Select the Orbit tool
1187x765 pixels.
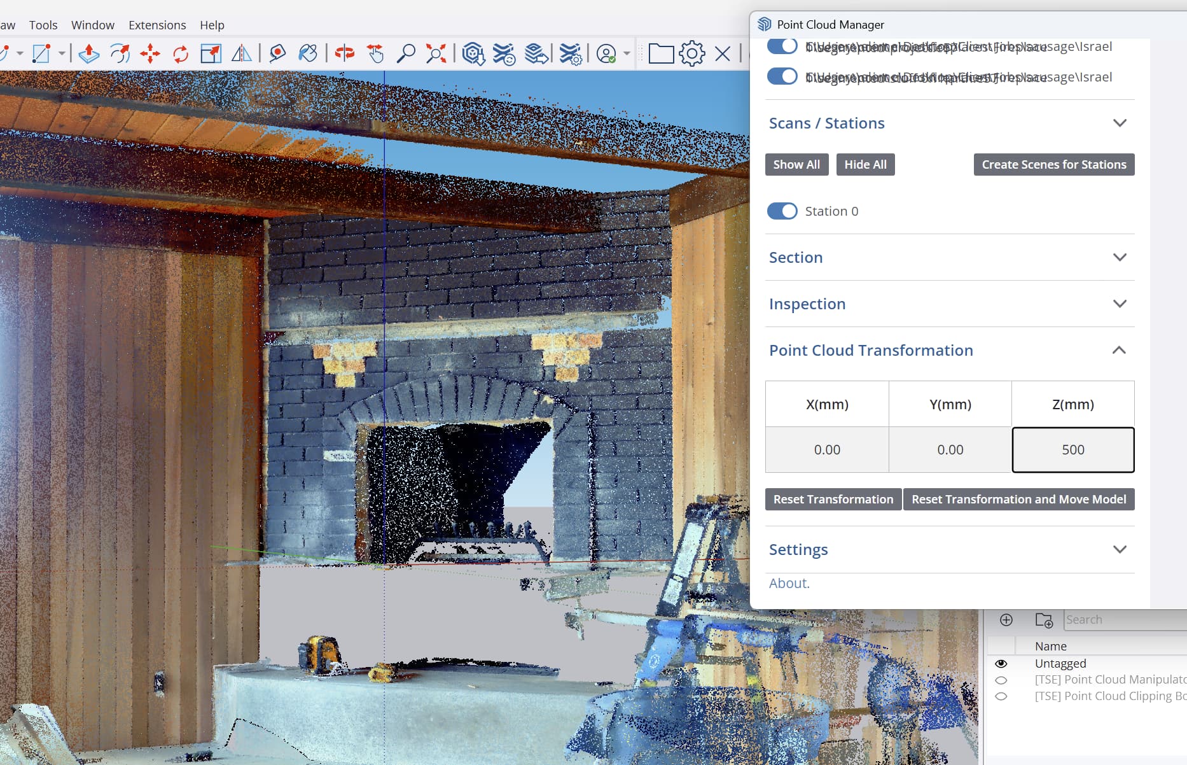345,53
